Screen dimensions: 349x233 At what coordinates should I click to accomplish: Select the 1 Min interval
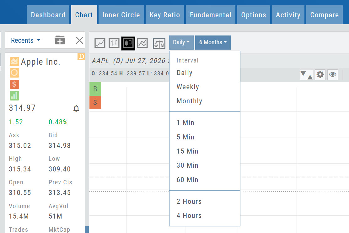click(205, 123)
